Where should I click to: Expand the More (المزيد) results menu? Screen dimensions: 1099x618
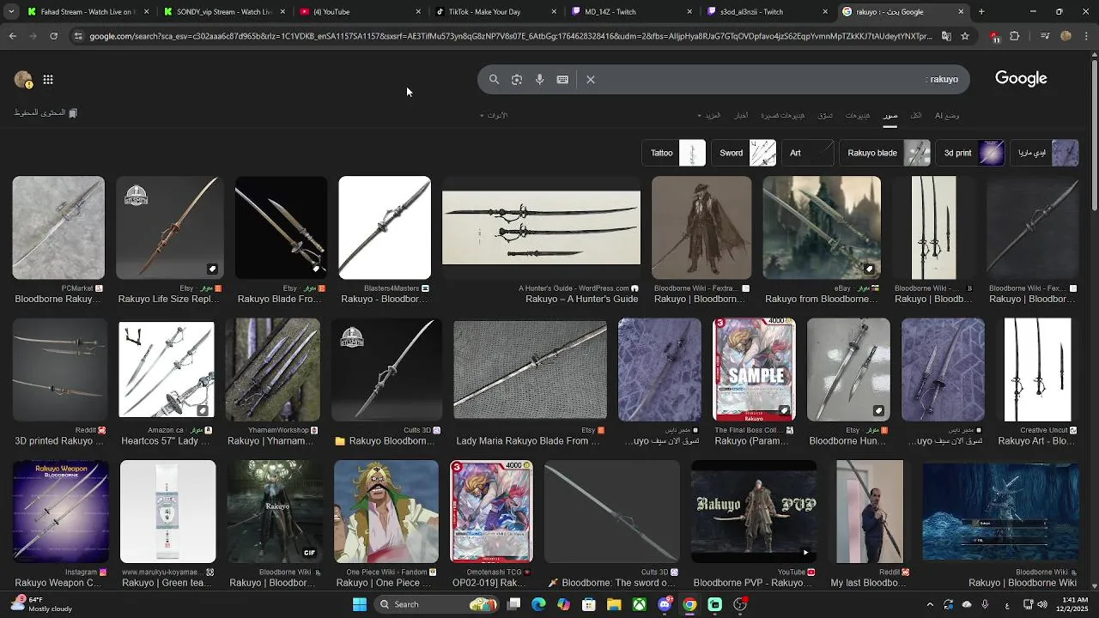point(709,115)
